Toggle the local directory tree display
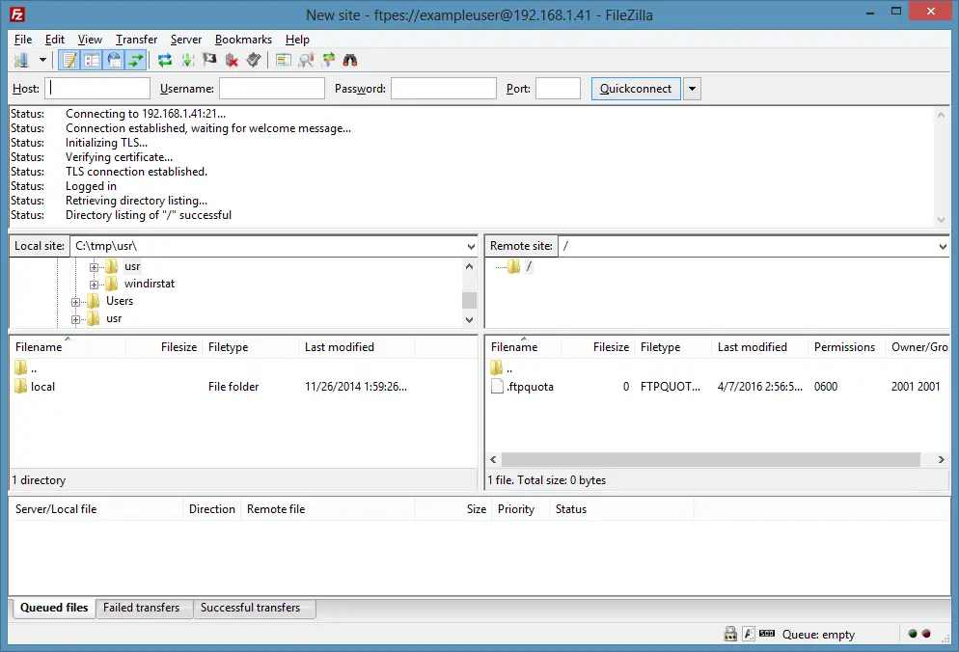This screenshot has height=652, width=959. click(92, 60)
